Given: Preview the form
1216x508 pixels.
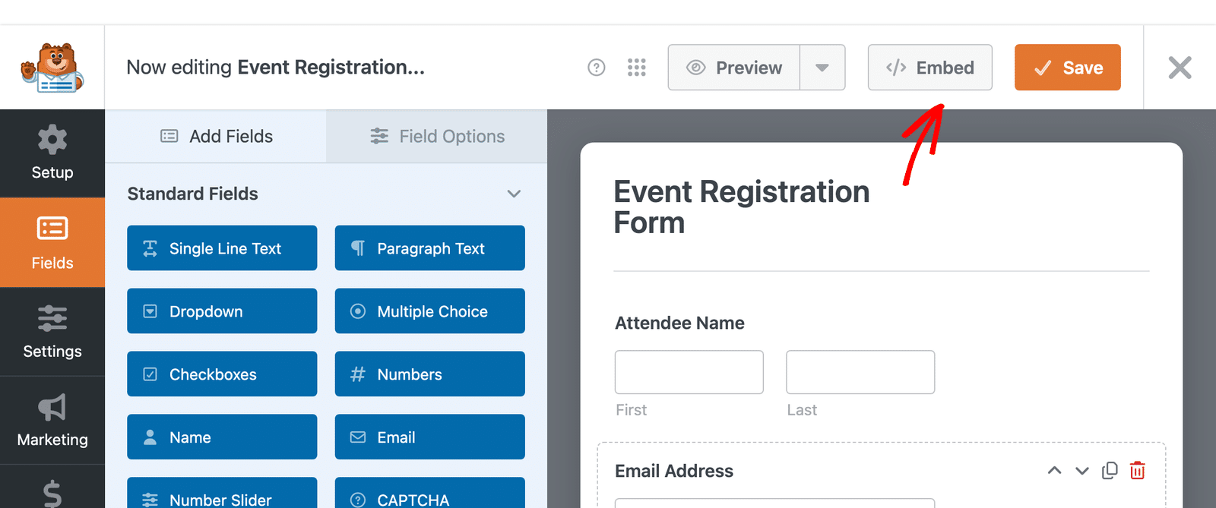Looking at the screenshot, I should click(734, 68).
